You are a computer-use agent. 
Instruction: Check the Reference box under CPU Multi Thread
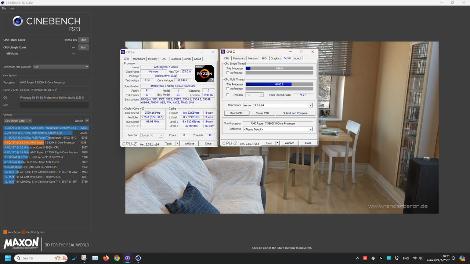tap(228, 88)
